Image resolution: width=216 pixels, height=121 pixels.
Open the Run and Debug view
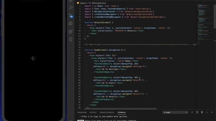click(x=71, y=24)
